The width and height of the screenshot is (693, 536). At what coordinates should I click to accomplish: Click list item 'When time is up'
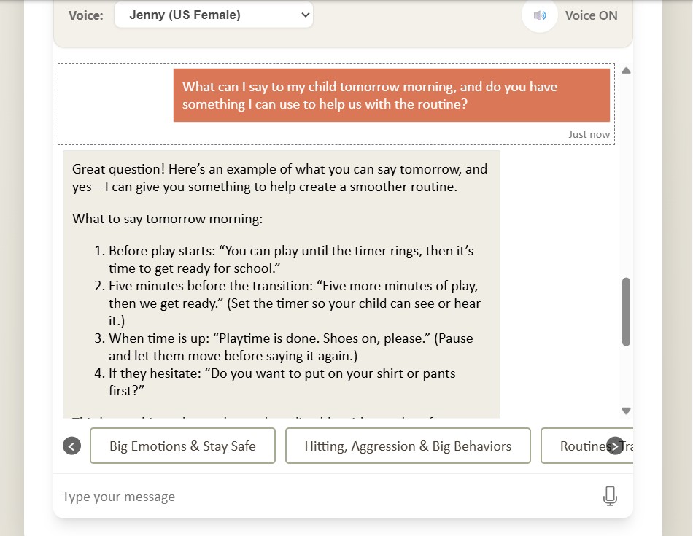[283, 347]
